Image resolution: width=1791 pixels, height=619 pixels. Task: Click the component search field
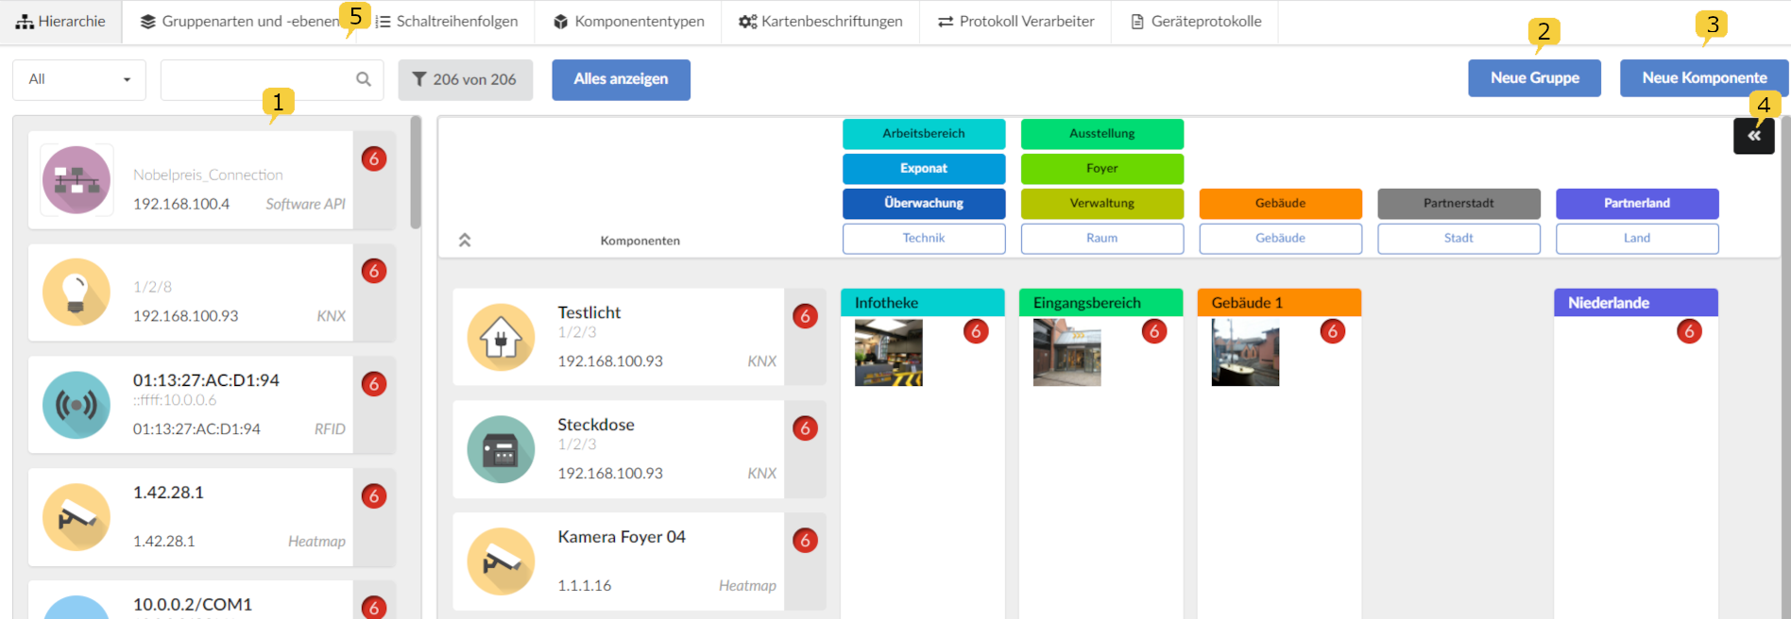point(272,79)
